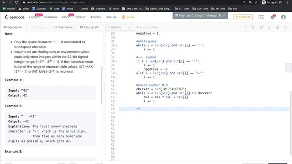Open the Problems menu item

click(51, 17)
